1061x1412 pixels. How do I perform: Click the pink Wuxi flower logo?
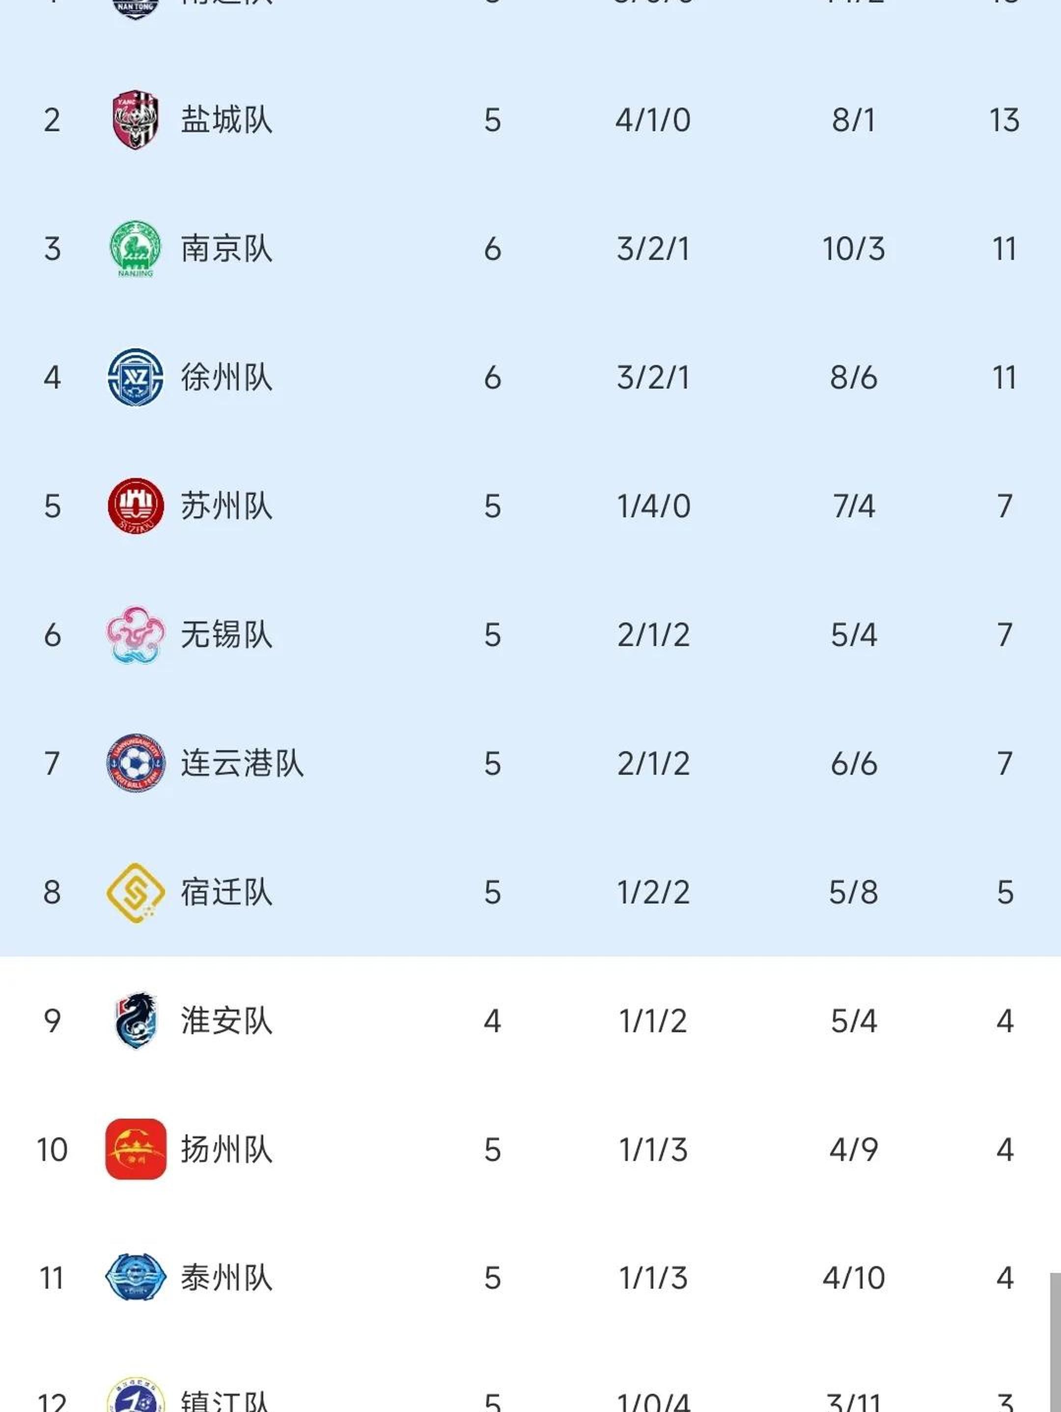136,634
